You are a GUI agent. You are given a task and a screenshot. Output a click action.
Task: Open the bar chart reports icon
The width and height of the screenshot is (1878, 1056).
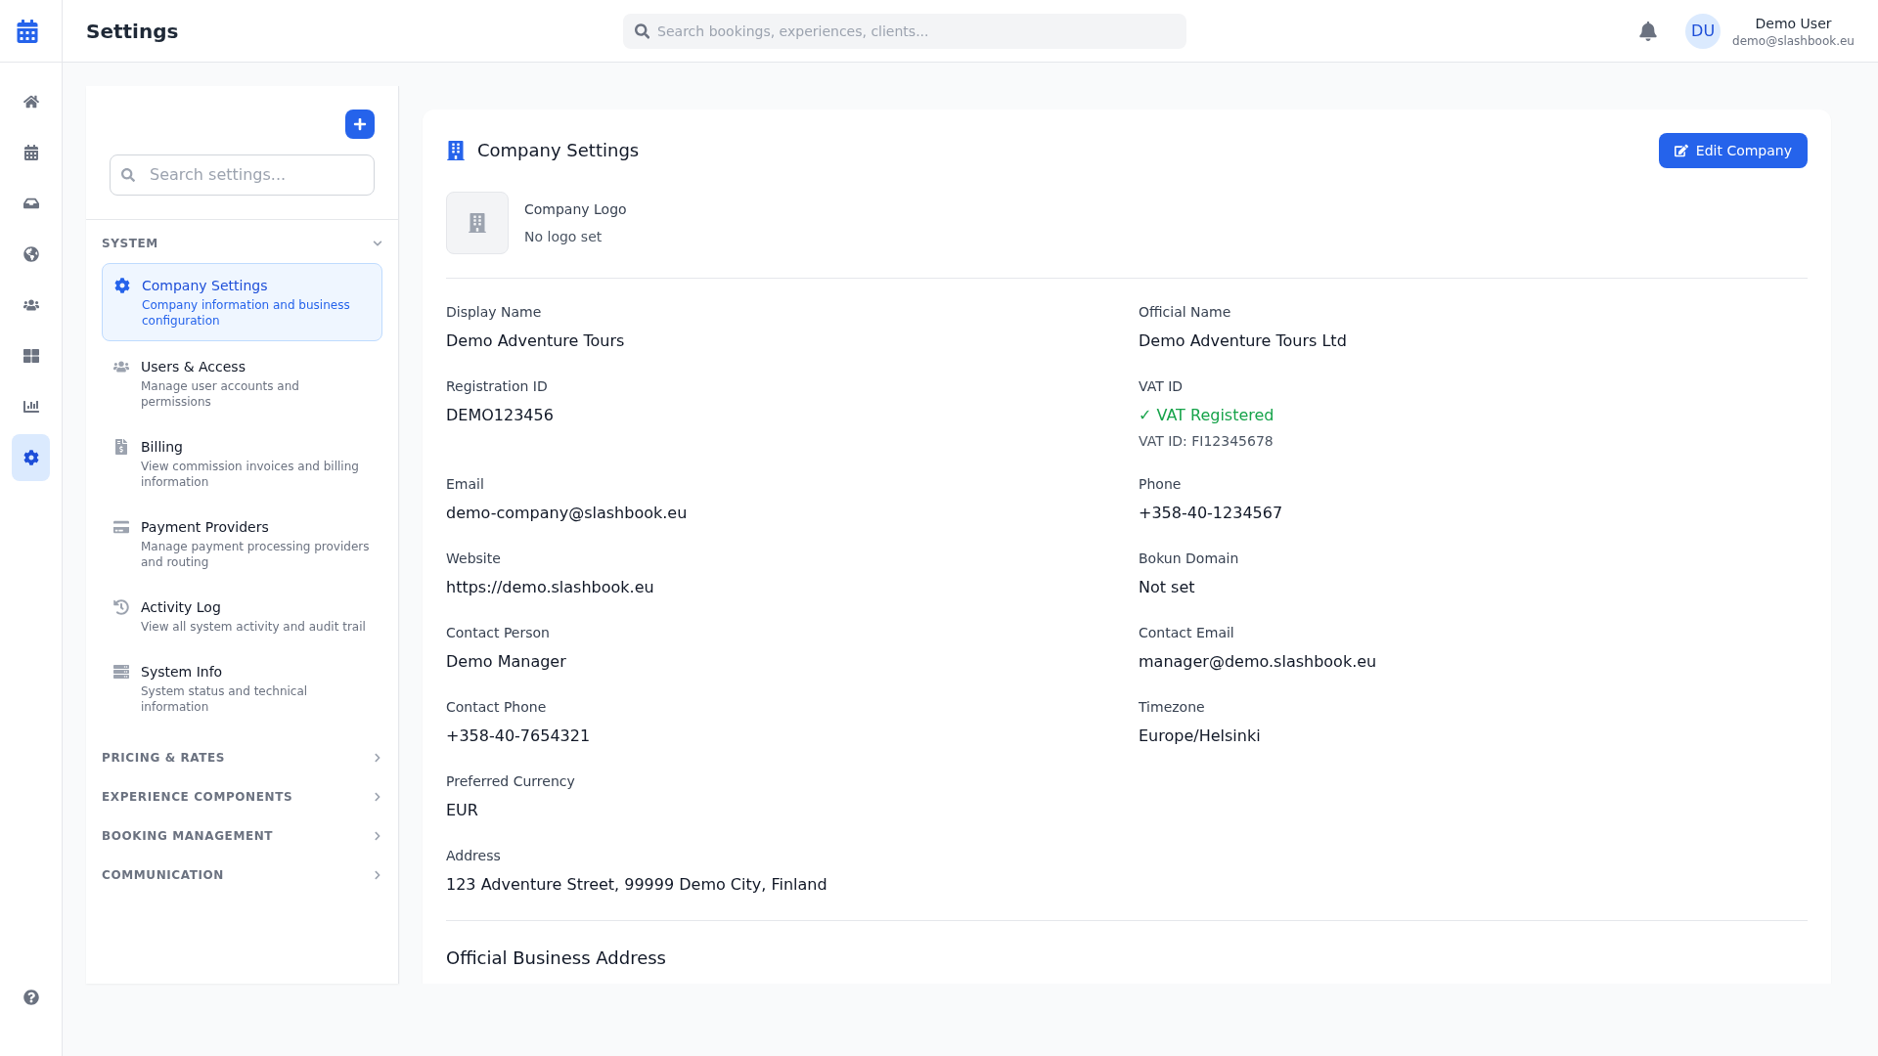click(x=31, y=407)
